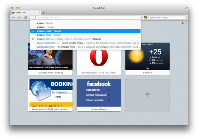Open Speed Dial settings gear
Screen dimensions: 198x139
point(183,23)
